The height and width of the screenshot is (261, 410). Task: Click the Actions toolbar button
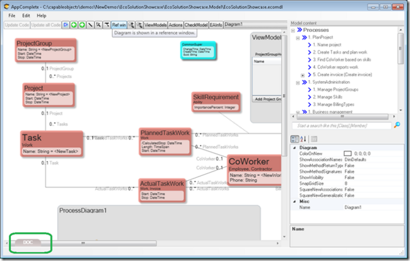click(x=176, y=25)
